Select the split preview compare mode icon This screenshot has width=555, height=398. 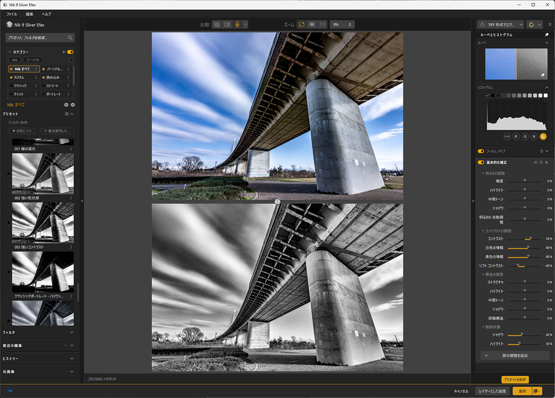pyautogui.click(x=227, y=24)
